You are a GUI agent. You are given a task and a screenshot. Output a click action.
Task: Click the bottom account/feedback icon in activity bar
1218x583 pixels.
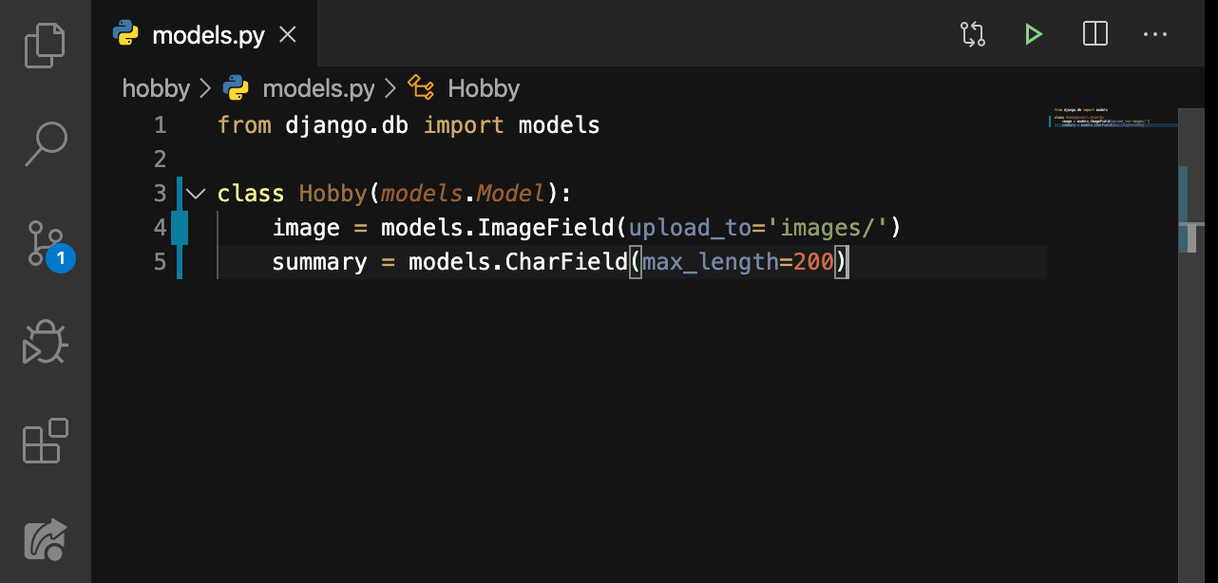click(x=45, y=538)
